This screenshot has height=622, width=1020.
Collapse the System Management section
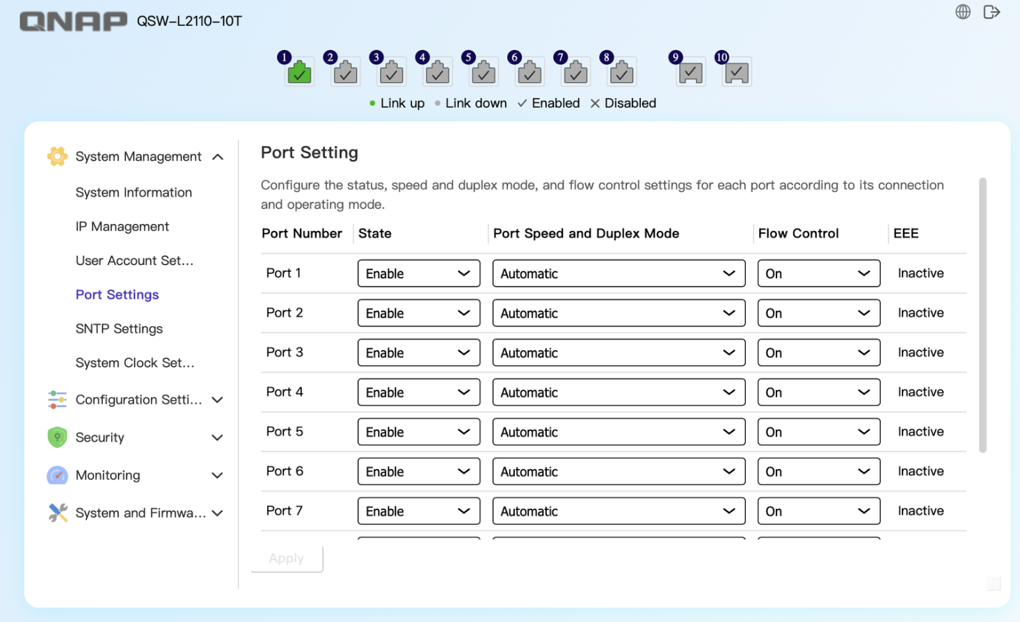(x=218, y=157)
